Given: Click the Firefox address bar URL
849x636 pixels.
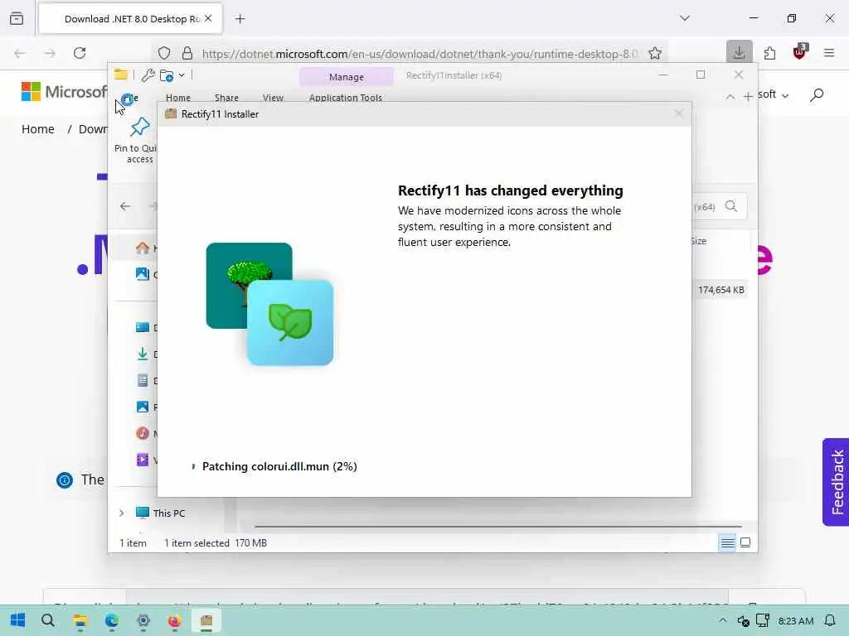Looking at the screenshot, I should [x=420, y=54].
